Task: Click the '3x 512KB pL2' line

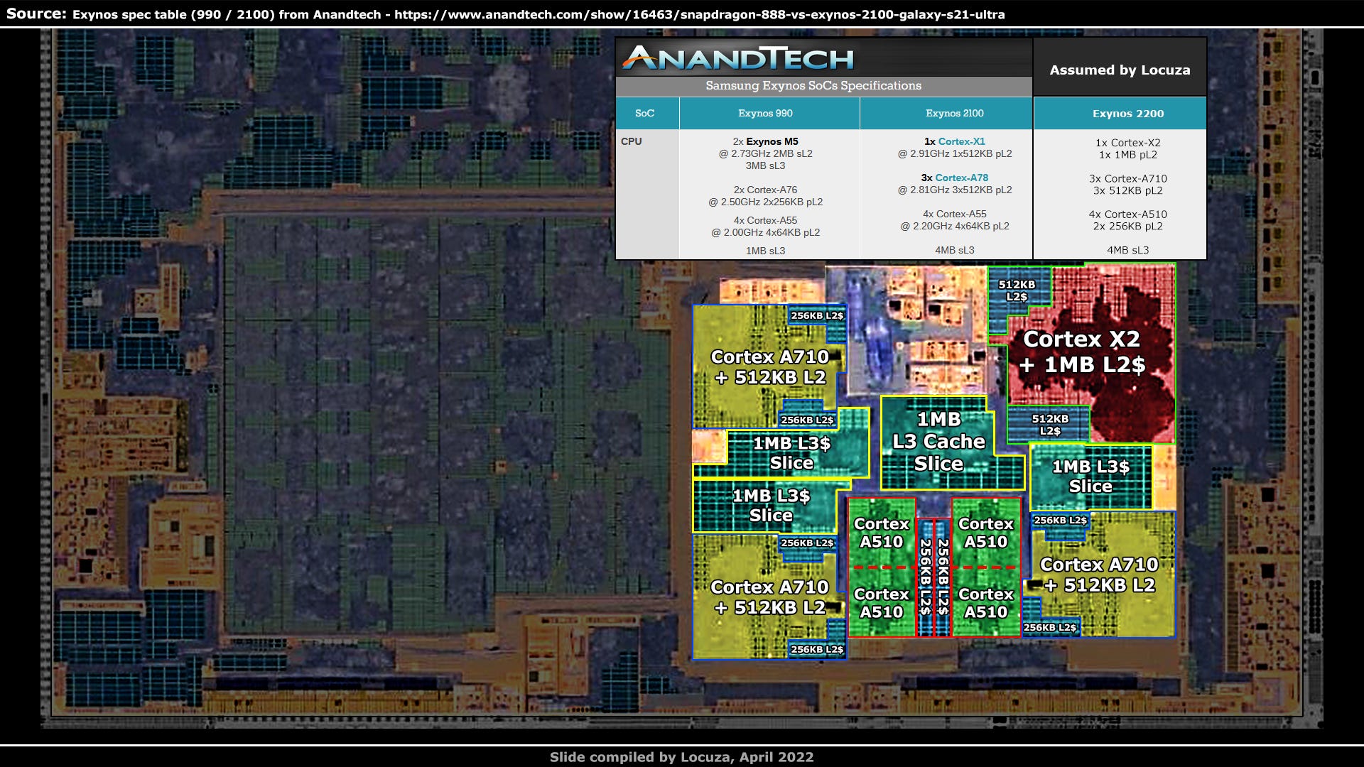Action: (x=1127, y=190)
